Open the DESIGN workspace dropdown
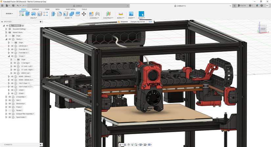 click(x=9, y=13)
